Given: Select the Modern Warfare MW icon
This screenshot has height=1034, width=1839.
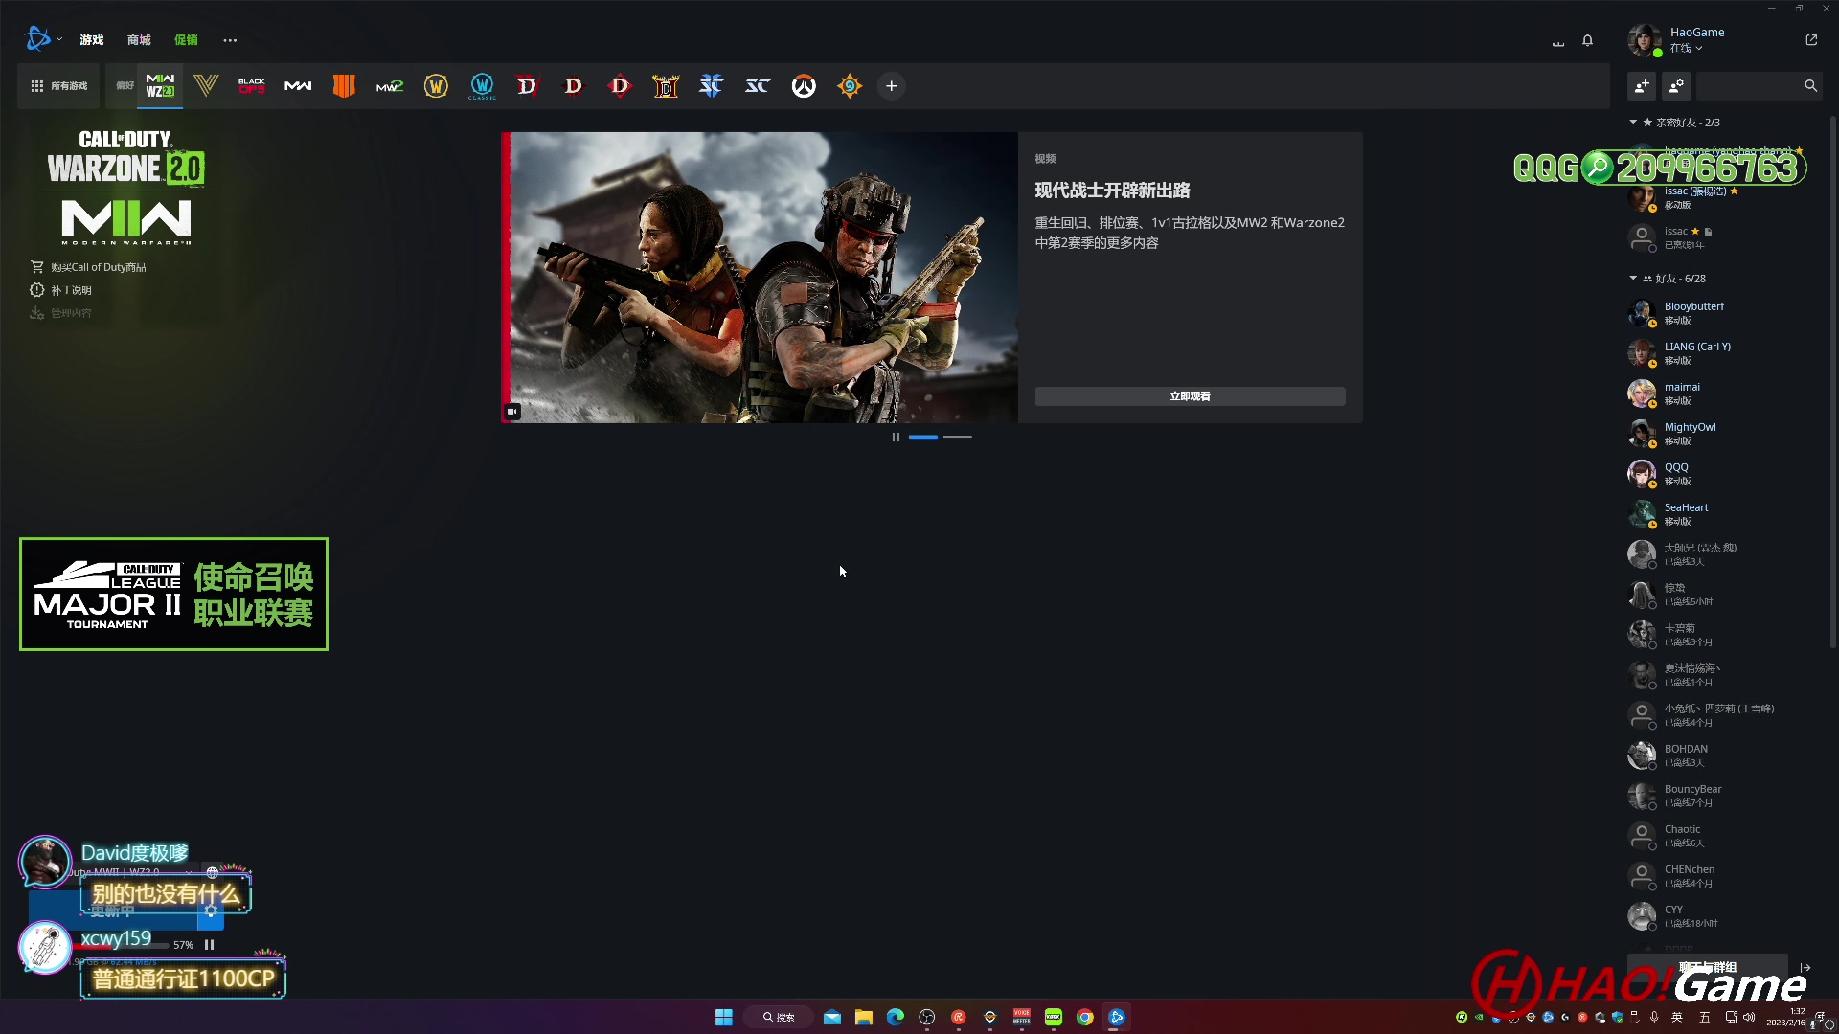Looking at the screenshot, I should coord(298,86).
